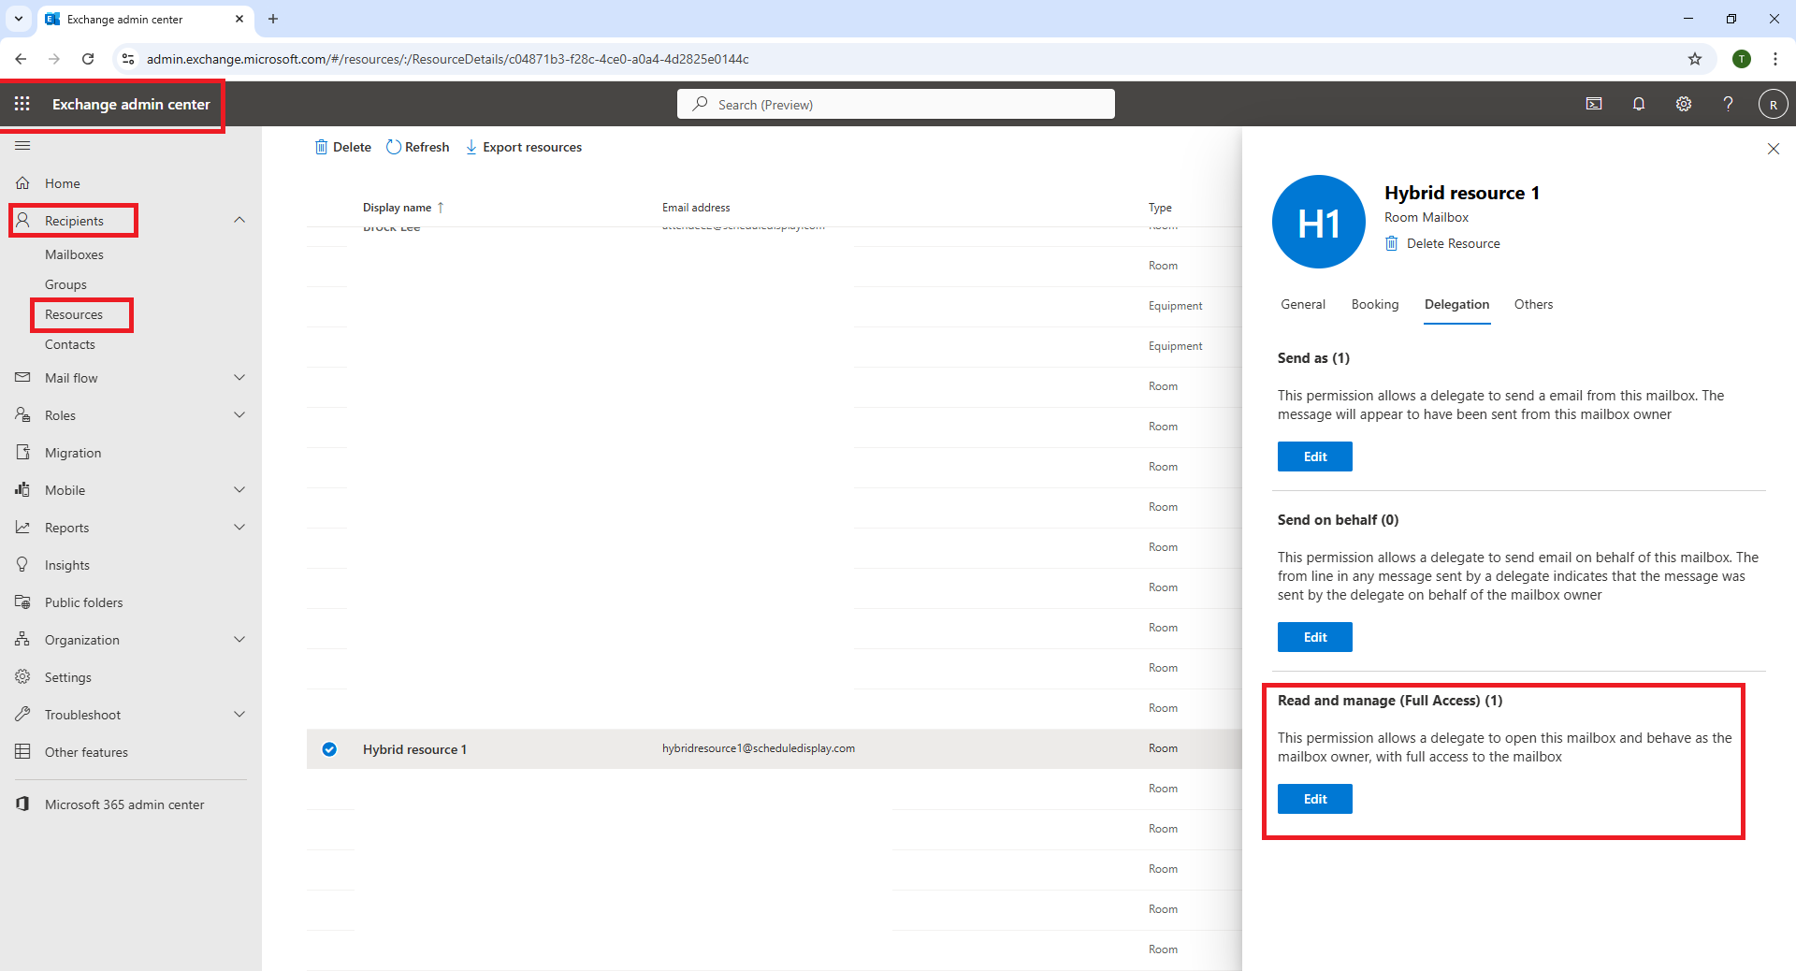Switch to the Booking tab
The height and width of the screenshot is (971, 1796).
pyautogui.click(x=1375, y=304)
